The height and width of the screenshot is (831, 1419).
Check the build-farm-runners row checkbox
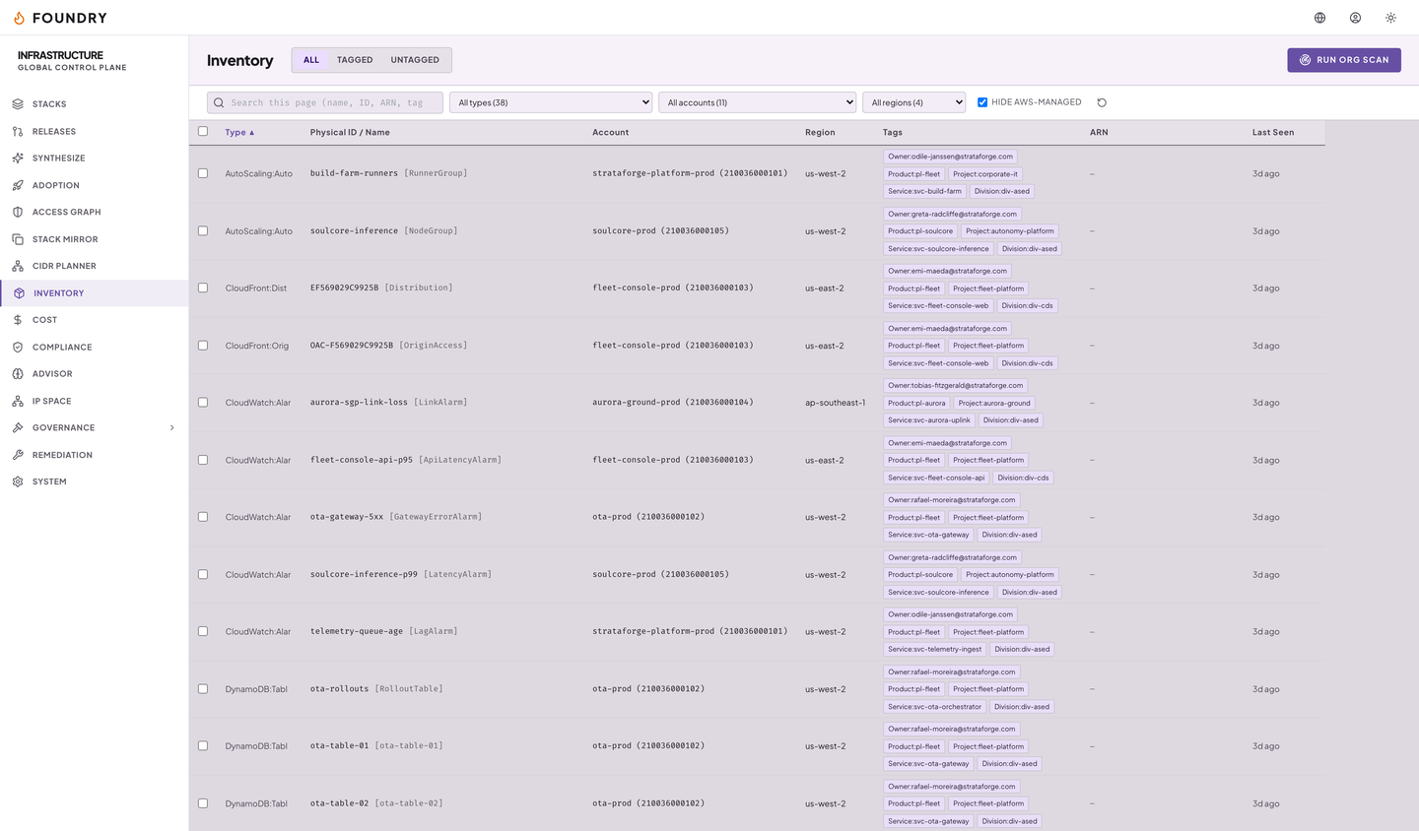point(203,173)
